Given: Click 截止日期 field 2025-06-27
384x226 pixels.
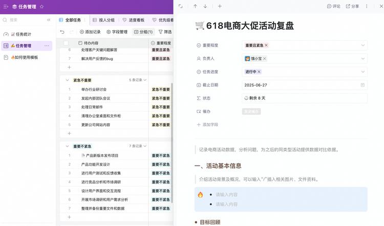Looking at the screenshot, I should [305, 85].
